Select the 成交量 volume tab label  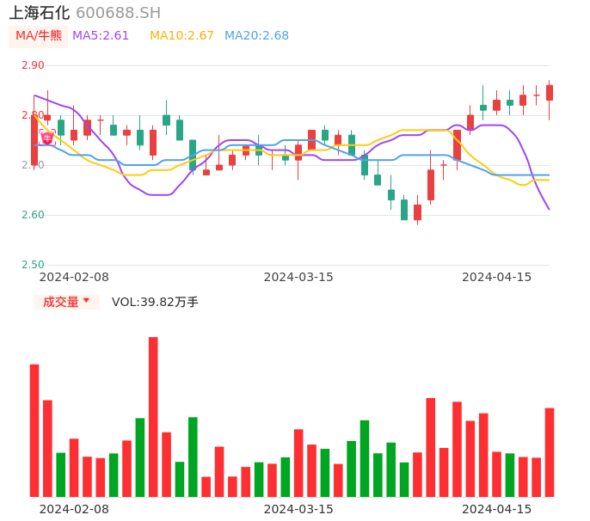pyautogui.click(x=60, y=302)
